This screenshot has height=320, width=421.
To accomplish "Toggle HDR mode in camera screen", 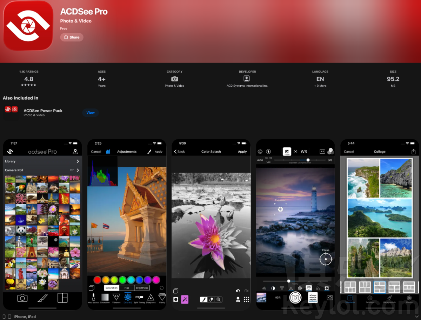I will [x=278, y=298].
